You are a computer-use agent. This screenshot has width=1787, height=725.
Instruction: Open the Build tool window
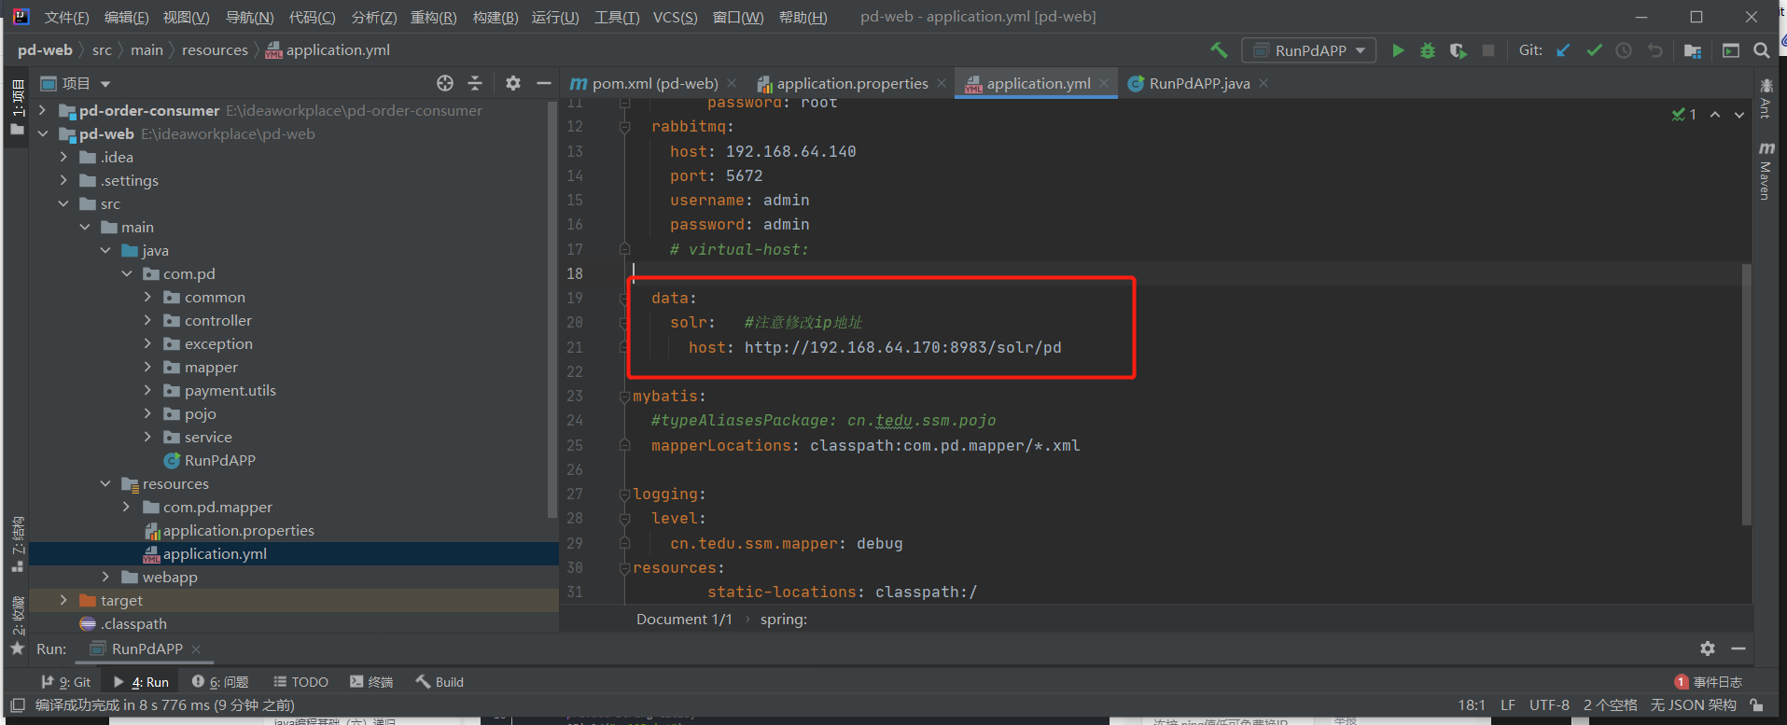point(440,682)
